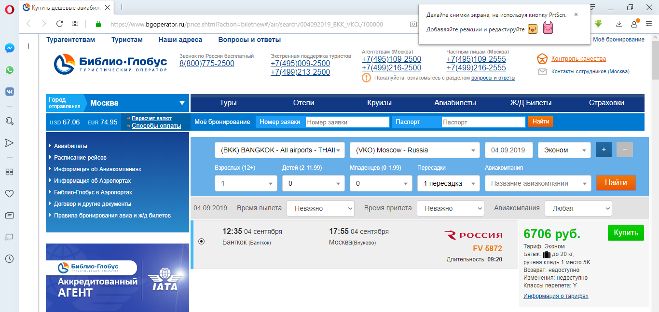Viewport: 659px width, 312px height.
Task: Open the Авиабилеты menu tab
Action: [x=455, y=103]
